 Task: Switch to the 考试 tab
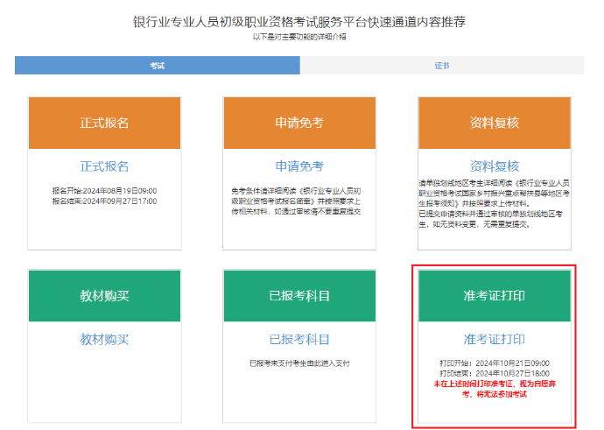click(x=157, y=66)
